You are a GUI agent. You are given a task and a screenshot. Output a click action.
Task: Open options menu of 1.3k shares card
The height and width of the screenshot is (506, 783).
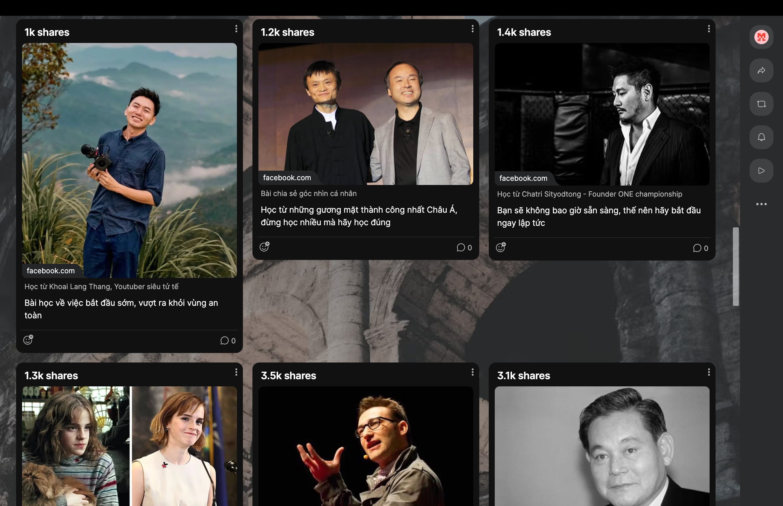236,372
